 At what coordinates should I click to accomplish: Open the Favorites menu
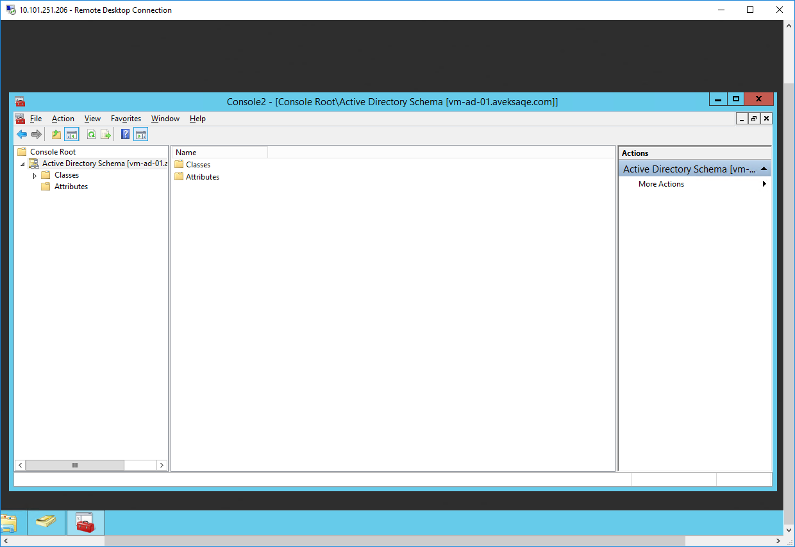pos(126,119)
